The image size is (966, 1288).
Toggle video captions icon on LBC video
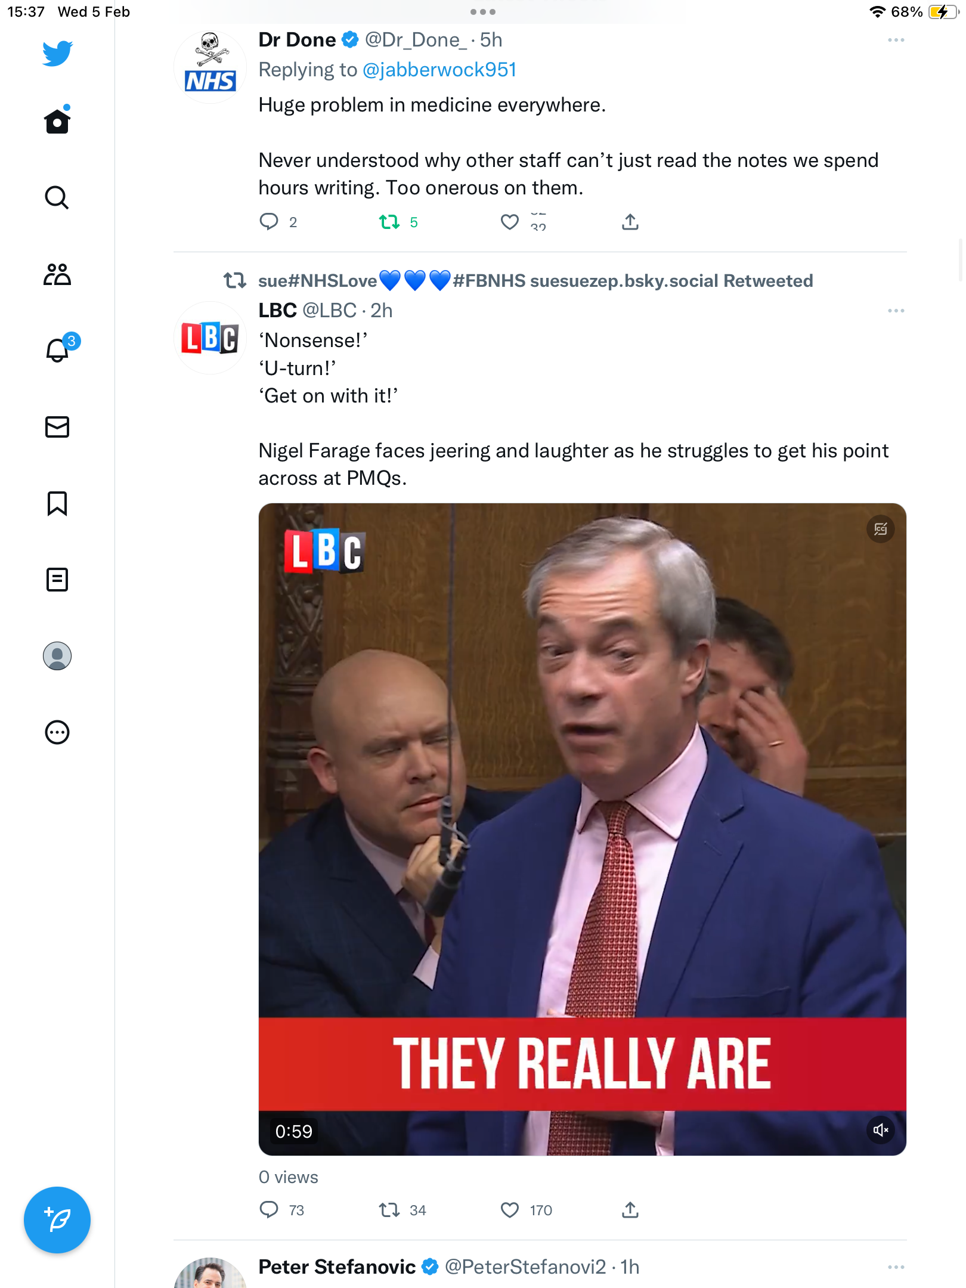pos(881,529)
